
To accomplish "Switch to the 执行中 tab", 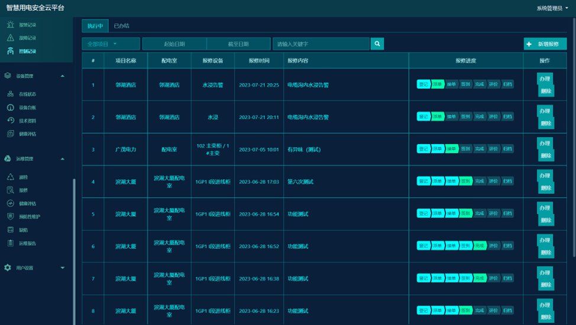I will [x=95, y=26].
